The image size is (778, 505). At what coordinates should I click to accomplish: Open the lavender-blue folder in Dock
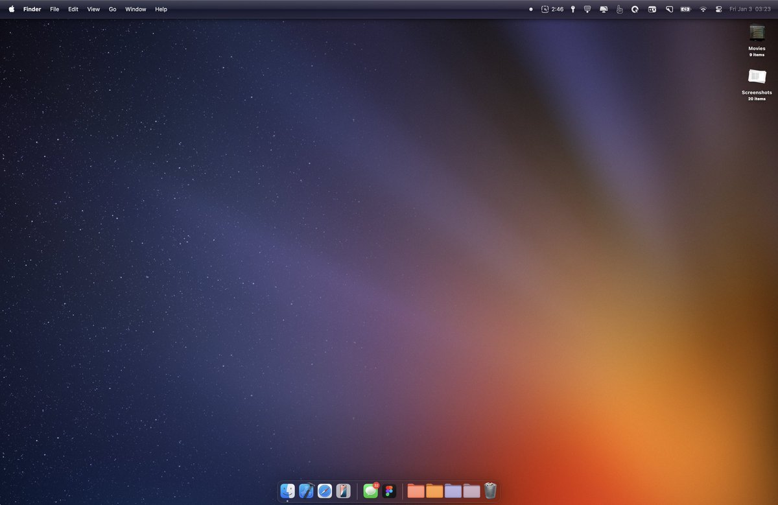click(x=453, y=491)
